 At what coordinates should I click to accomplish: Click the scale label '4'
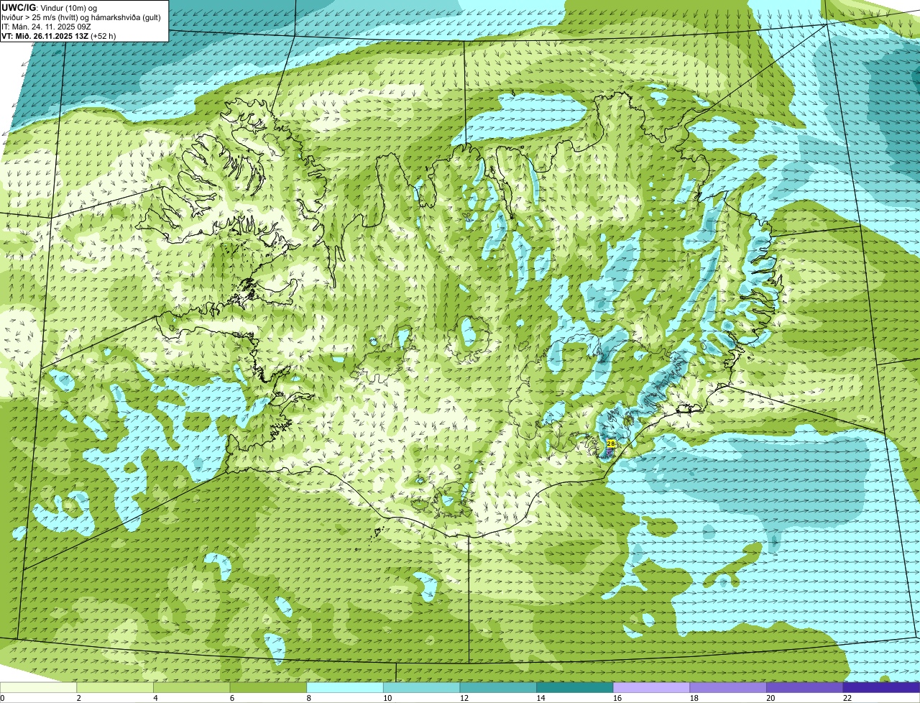point(155,698)
